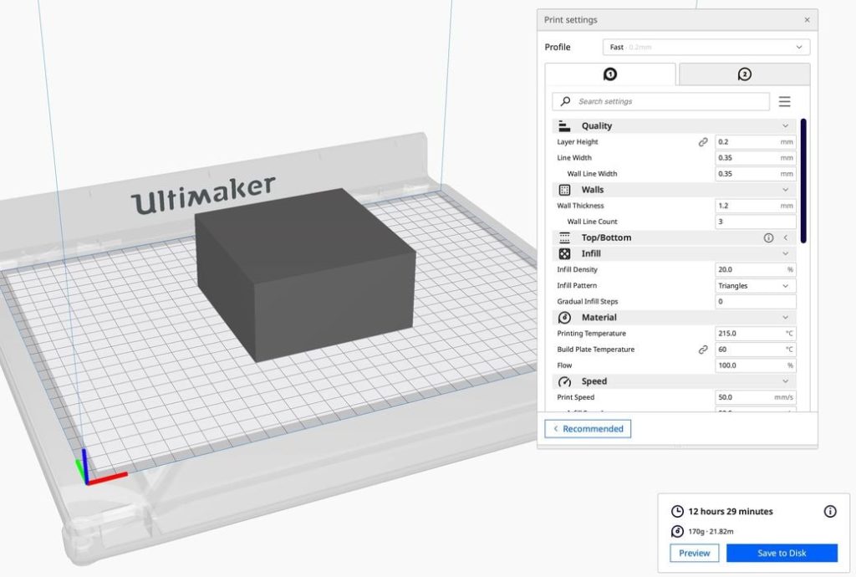Click the Walls section icon
Screen dimensions: 856x577
[563, 189]
